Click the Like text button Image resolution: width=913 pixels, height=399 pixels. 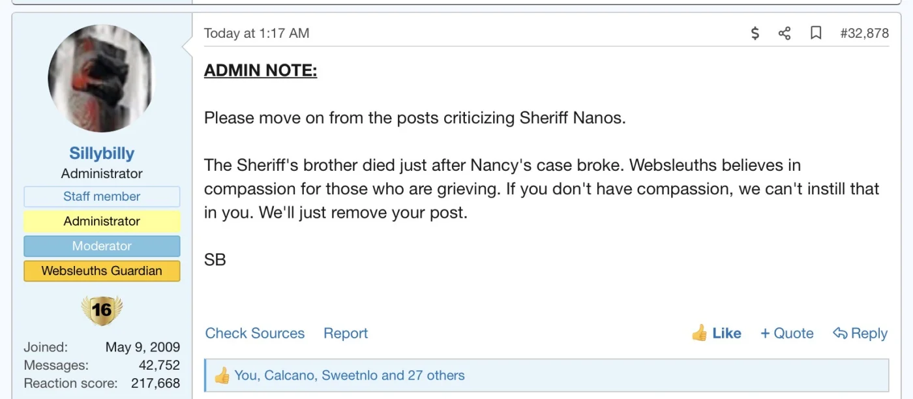point(726,333)
